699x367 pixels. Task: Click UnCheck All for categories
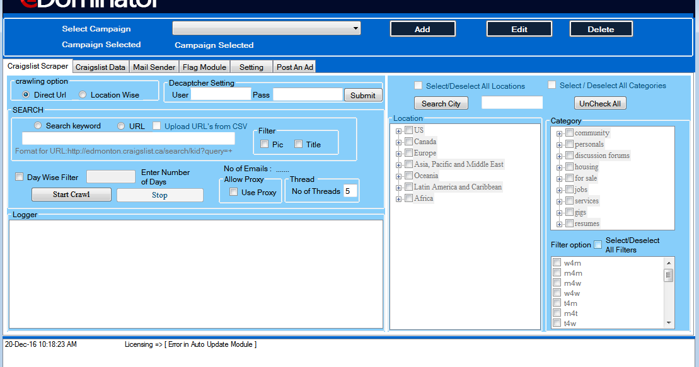coord(599,103)
